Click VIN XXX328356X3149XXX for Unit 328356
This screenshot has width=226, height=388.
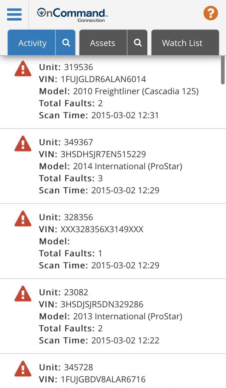pyautogui.click(x=91, y=229)
